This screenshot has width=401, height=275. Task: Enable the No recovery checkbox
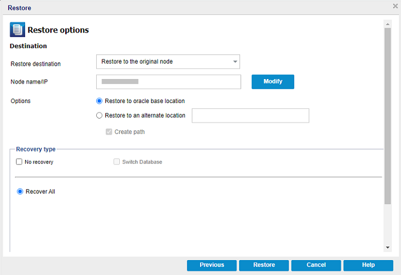pyautogui.click(x=19, y=162)
